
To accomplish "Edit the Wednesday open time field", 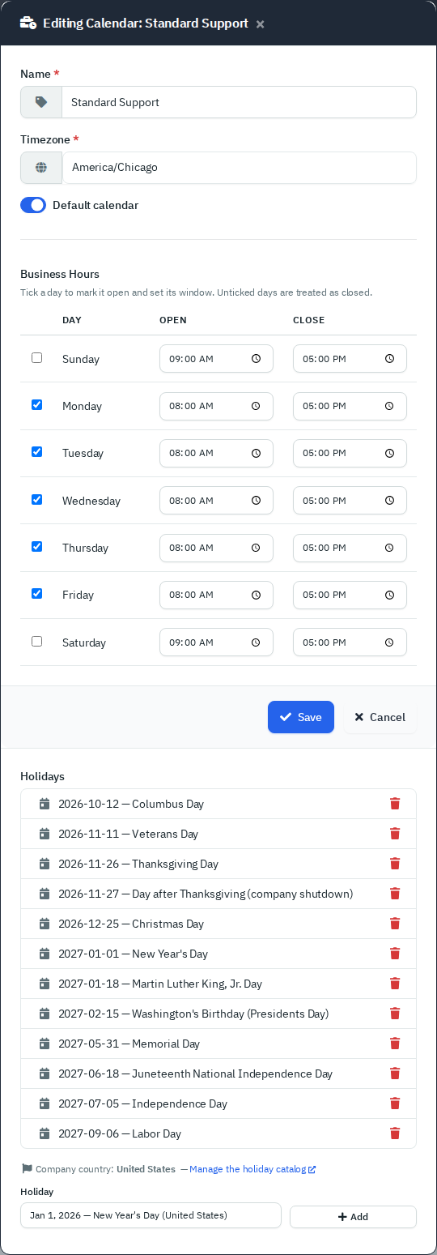I will tap(216, 501).
